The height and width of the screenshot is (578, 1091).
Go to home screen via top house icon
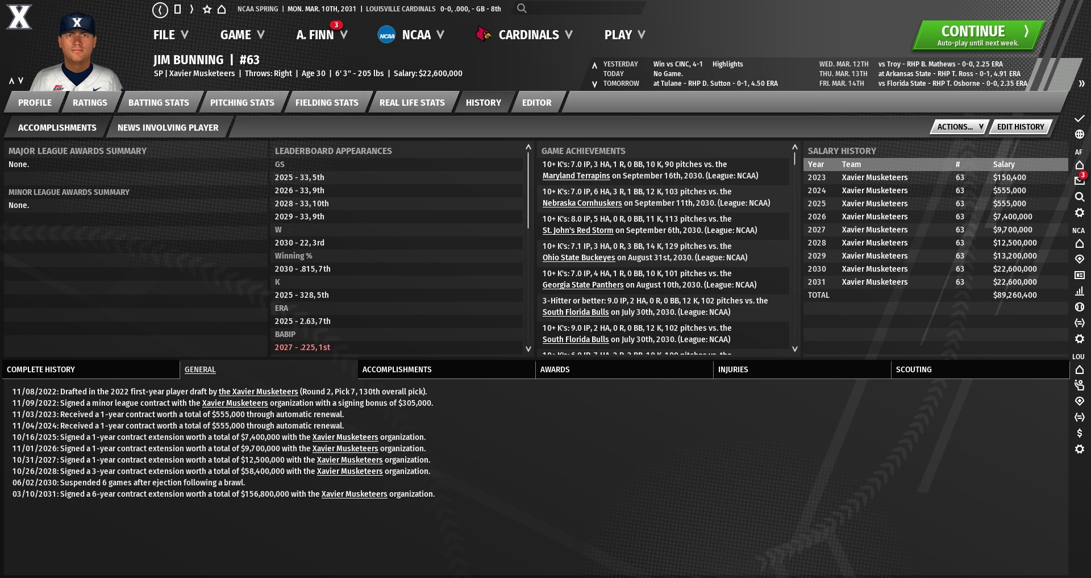(222, 9)
